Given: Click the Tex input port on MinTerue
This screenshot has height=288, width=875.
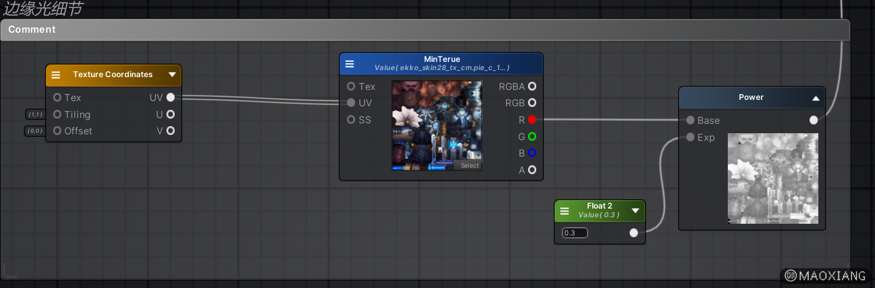Looking at the screenshot, I should point(351,86).
